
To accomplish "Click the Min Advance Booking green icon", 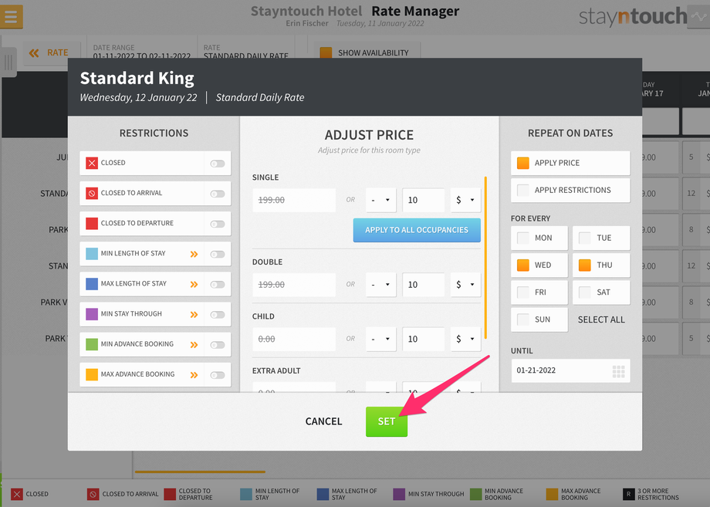I will click(x=92, y=344).
